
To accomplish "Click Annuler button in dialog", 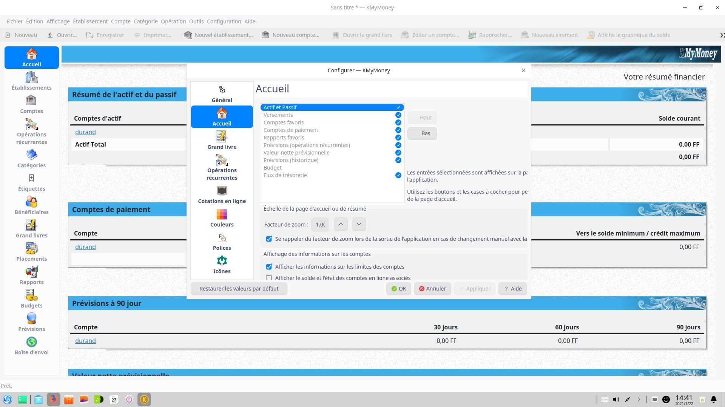I will [x=432, y=289].
